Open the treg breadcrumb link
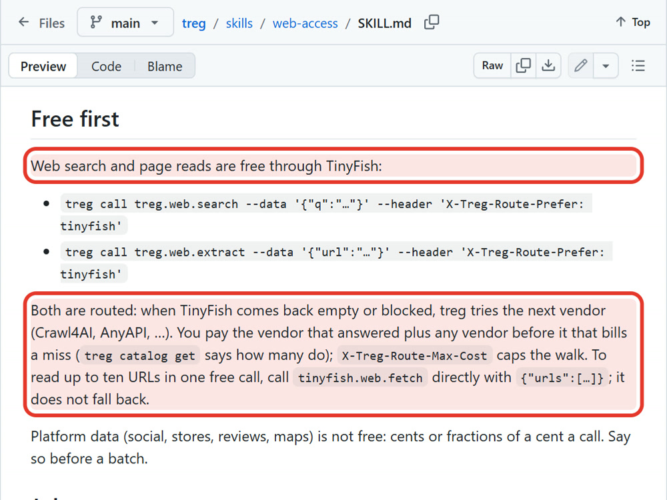This screenshot has width=667, height=500. click(193, 23)
